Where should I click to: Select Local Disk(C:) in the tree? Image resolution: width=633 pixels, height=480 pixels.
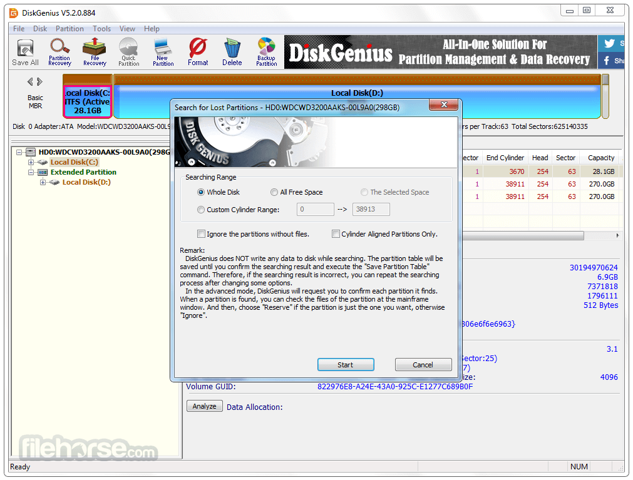point(75,162)
